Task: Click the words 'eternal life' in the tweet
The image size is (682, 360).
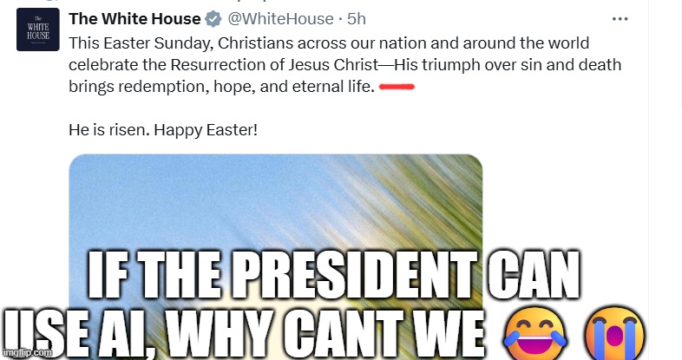Action: click(x=333, y=87)
